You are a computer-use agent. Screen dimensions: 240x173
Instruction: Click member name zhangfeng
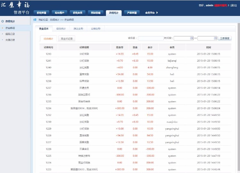[x=172, y=67]
